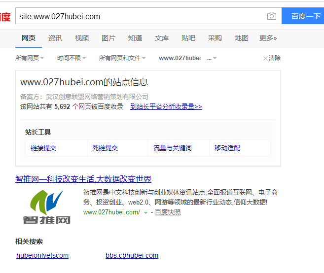This screenshot has width=324, height=273.
Task: Go to the 文库 tab
Action: tap(162, 38)
